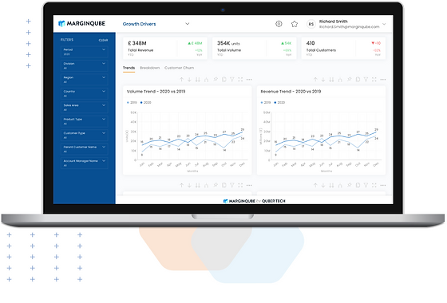
Task: Click drill up arrow above Revenue Trend chart
Action: click(315, 80)
